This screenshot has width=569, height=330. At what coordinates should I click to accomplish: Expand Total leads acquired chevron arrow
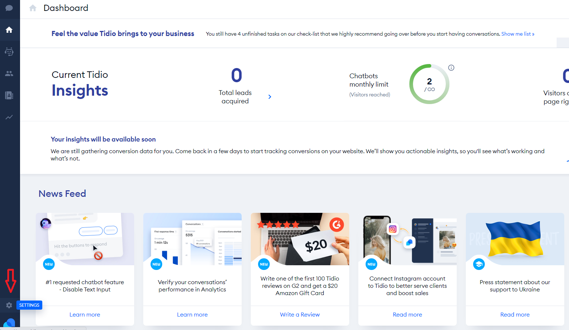point(270,97)
